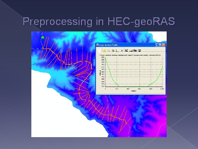Click the axis corner L-shaped toolbar icon

click(117, 50)
